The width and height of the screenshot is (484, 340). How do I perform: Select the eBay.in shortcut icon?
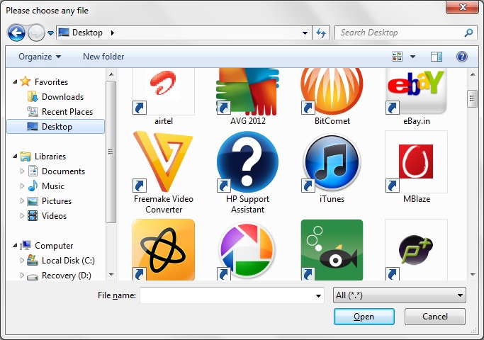pyautogui.click(x=416, y=91)
